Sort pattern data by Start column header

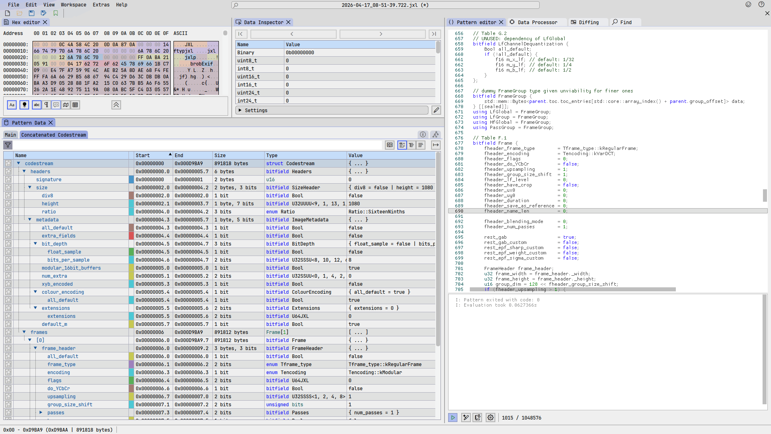(153, 156)
